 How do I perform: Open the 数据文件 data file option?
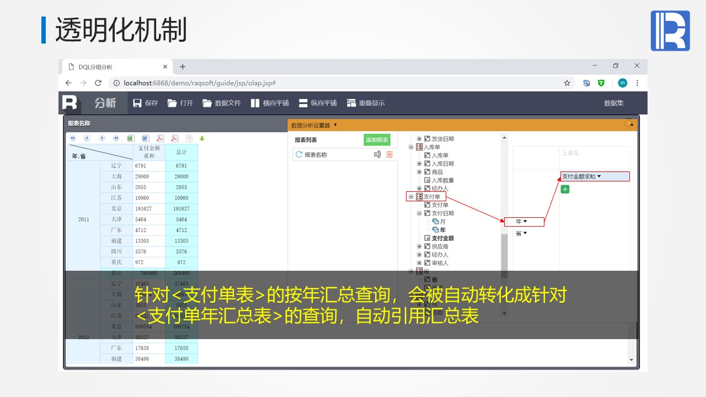point(222,103)
